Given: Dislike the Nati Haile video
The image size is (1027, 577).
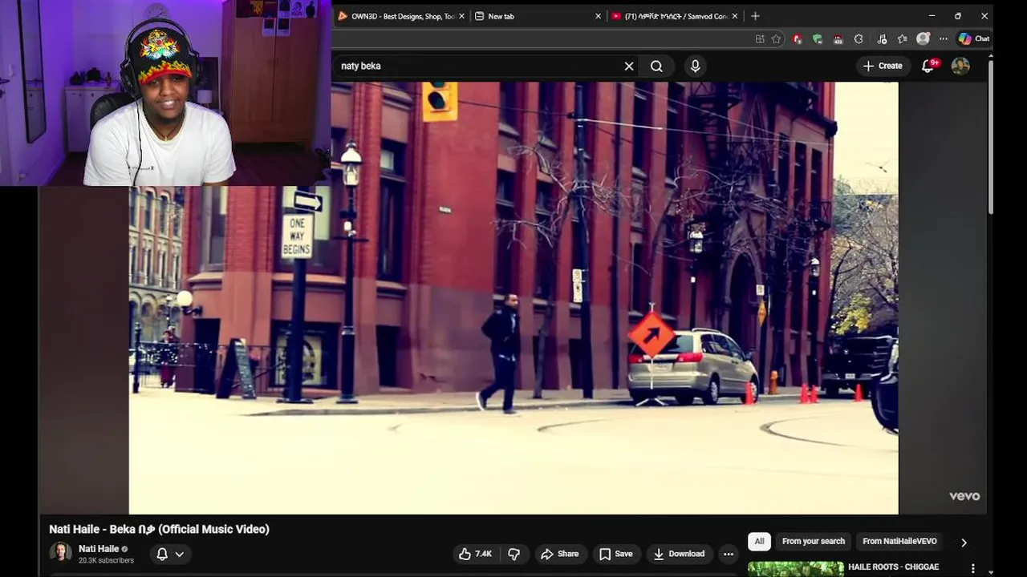Looking at the screenshot, I should point(513,554).
